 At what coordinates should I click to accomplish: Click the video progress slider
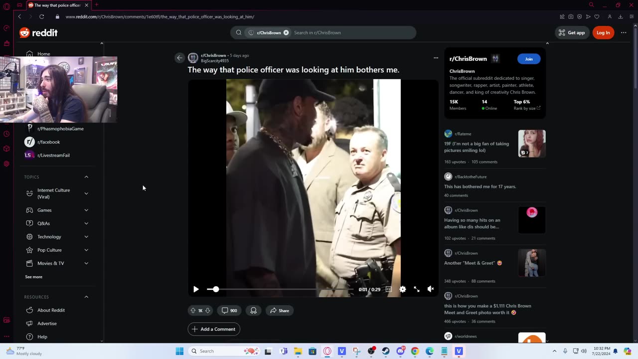point(280,289)
